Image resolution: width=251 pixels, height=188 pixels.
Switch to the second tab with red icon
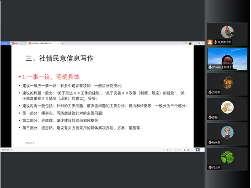point(19,43)
